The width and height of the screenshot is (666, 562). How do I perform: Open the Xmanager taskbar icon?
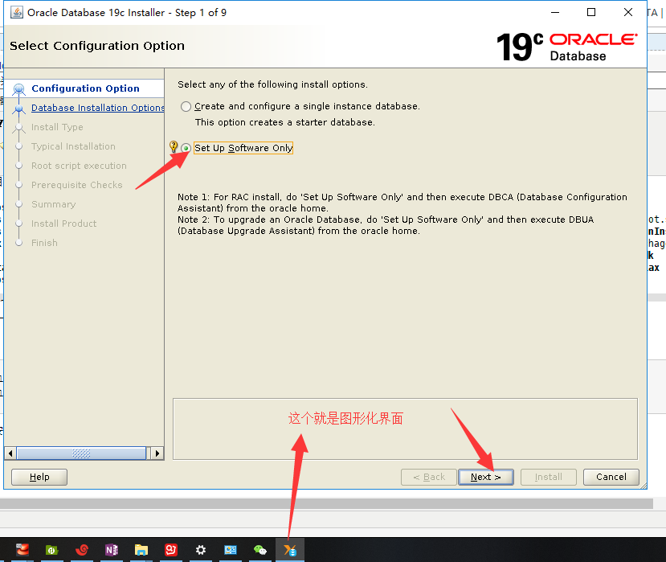[290, 550]
